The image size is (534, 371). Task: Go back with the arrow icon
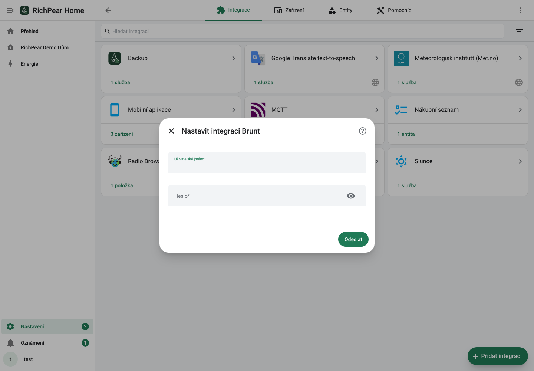(x=108, y=10)
